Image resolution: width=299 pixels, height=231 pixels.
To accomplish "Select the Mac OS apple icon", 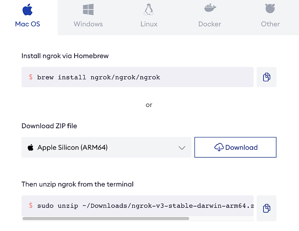I will coord(28,9).
